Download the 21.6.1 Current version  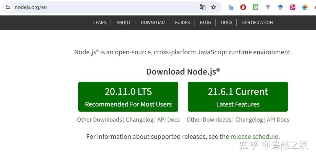[238, 97]
